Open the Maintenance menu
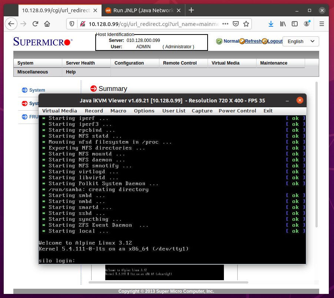 pos(281,63)
